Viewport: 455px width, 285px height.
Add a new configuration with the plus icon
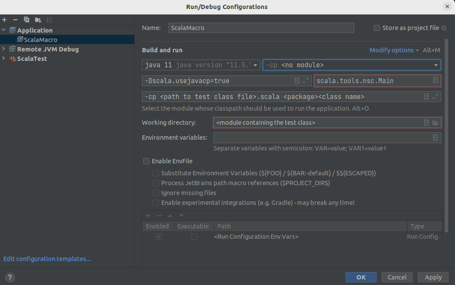coord(4,20)
